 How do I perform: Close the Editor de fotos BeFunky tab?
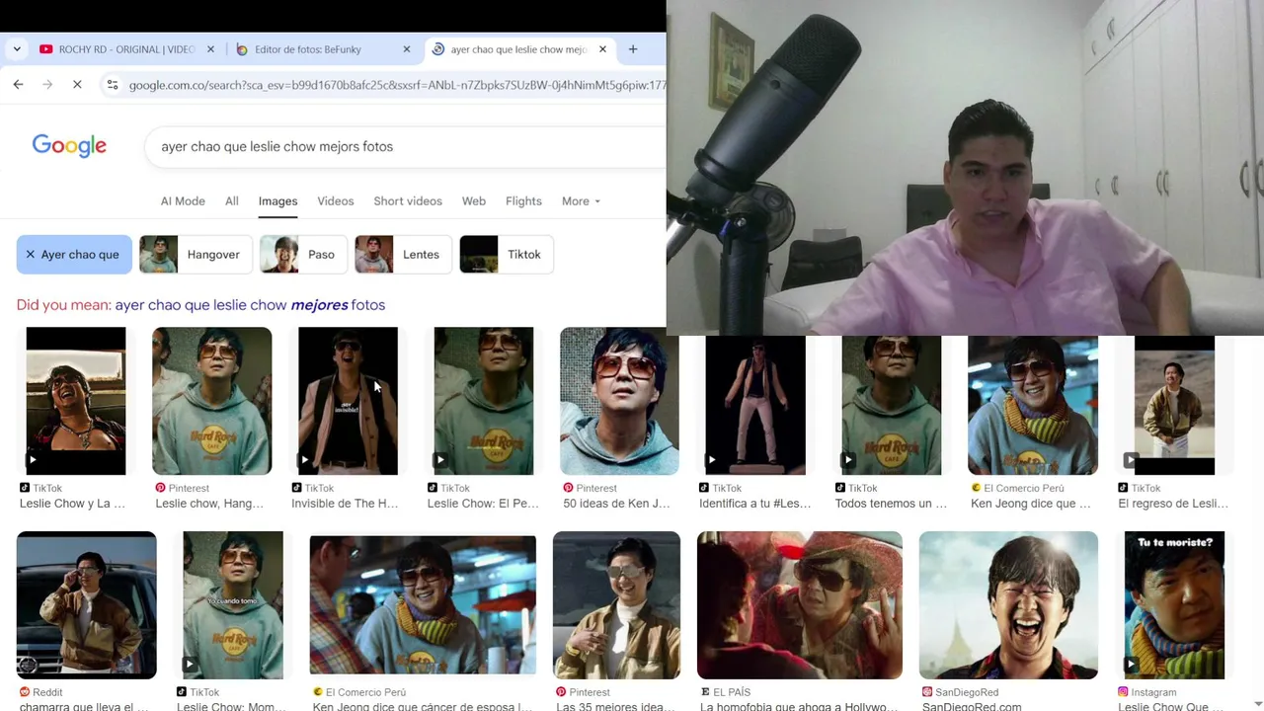[407, 49]
